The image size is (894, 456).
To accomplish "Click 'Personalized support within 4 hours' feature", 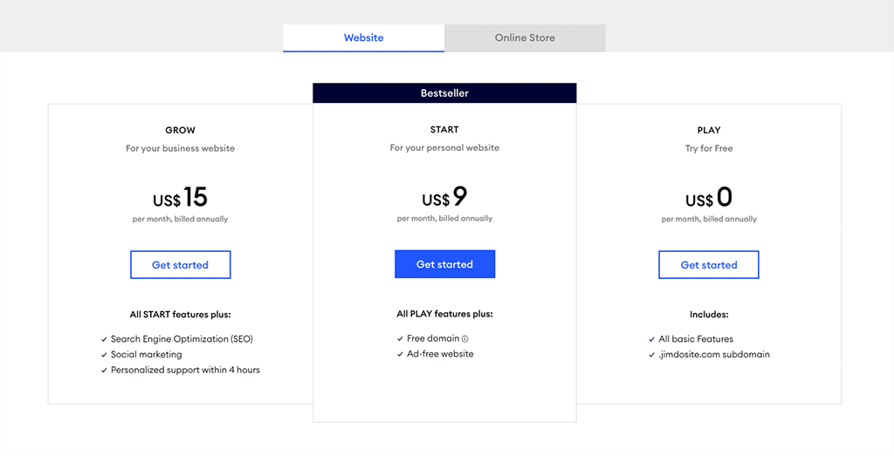I will tap(185, 370).
